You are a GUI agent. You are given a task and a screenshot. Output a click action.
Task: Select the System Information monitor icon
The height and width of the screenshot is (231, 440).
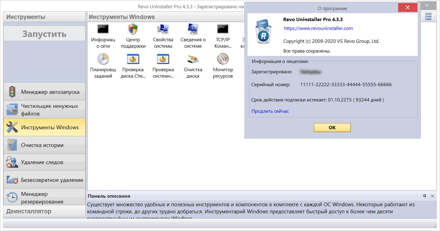(193, 30)
